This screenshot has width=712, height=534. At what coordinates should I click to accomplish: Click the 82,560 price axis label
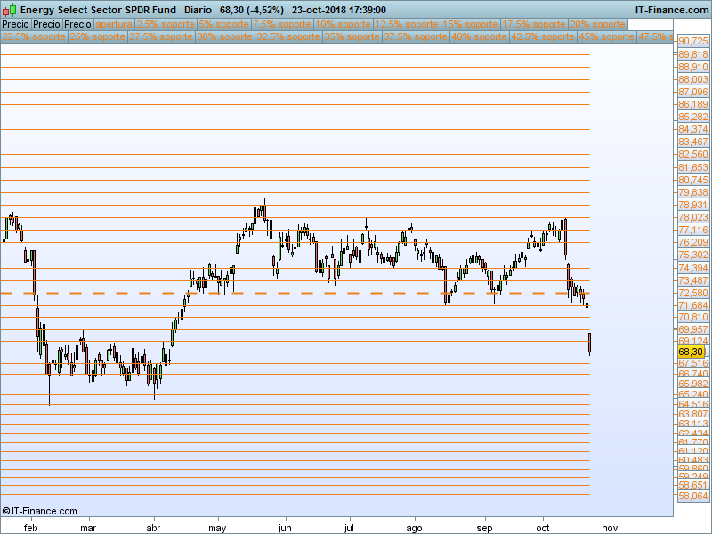[x=693, y=154]
